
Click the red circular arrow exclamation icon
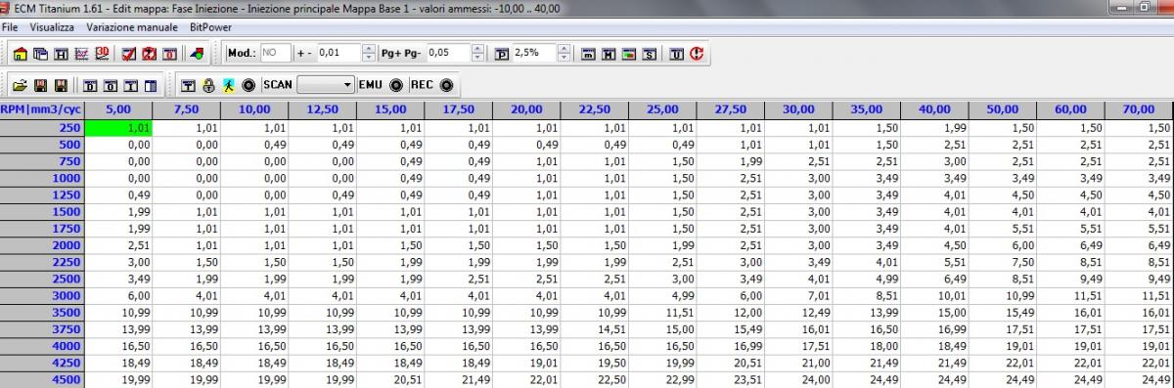pyautogui.click(x=697, y=54)
